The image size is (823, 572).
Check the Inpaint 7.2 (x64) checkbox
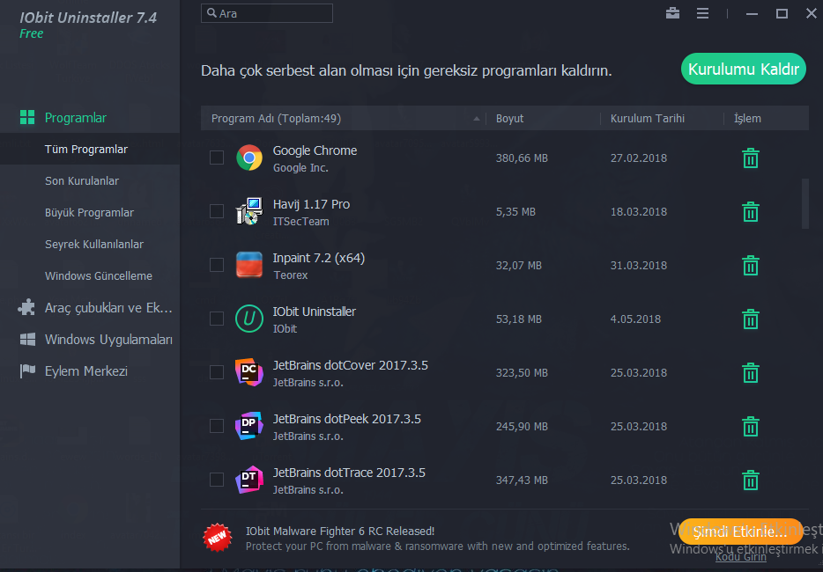(217, 265)
